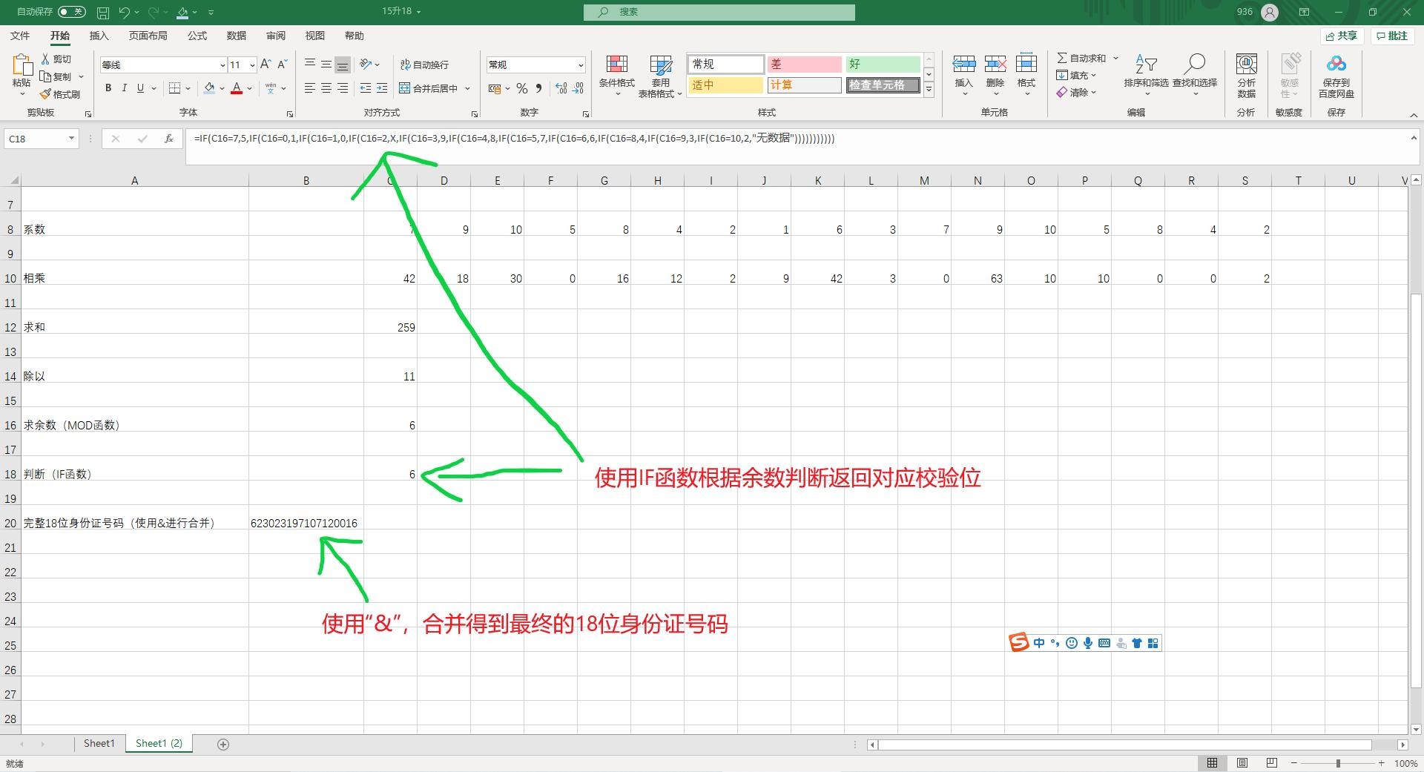The width and height of the screenshot is (1424, 772).
Task: Click the Share (共享) button
Action: pos(1341,36)
